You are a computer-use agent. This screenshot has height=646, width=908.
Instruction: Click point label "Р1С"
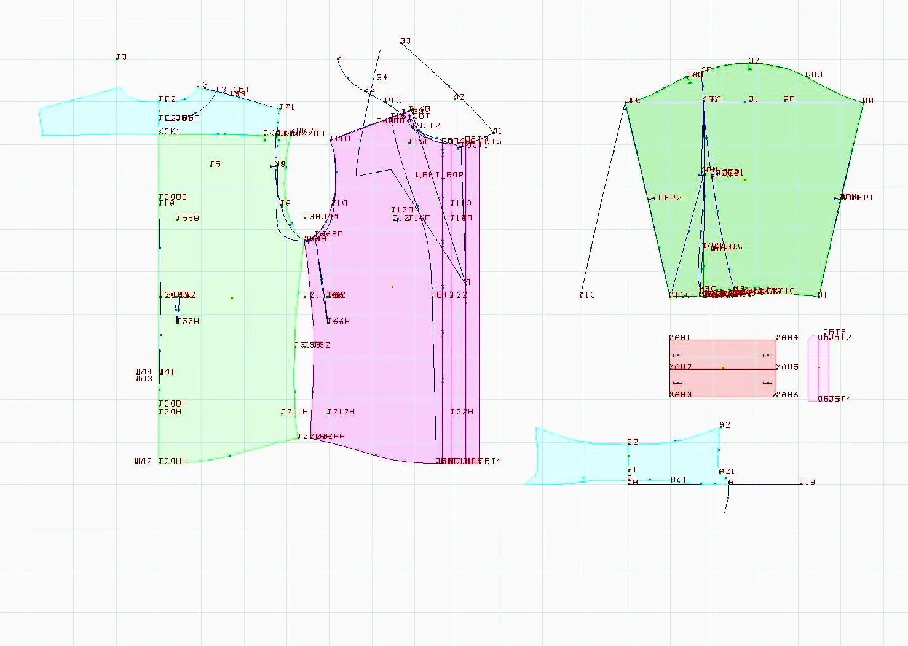point(393,101)
